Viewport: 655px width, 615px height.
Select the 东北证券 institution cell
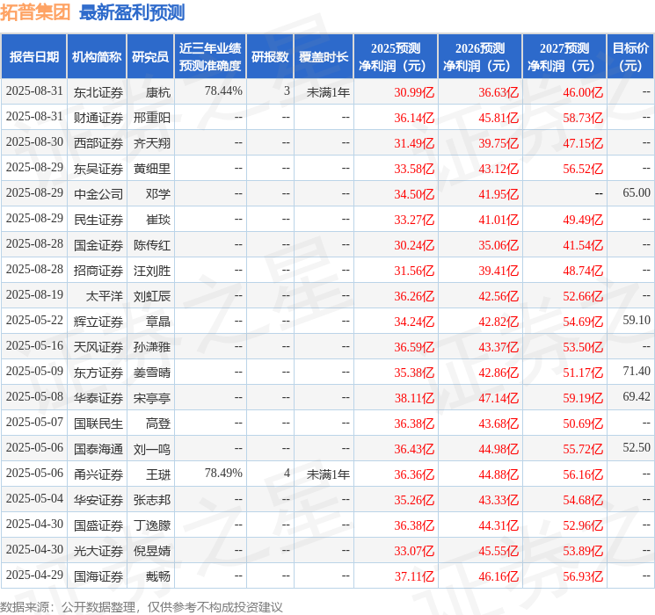[x=98, y=92]
